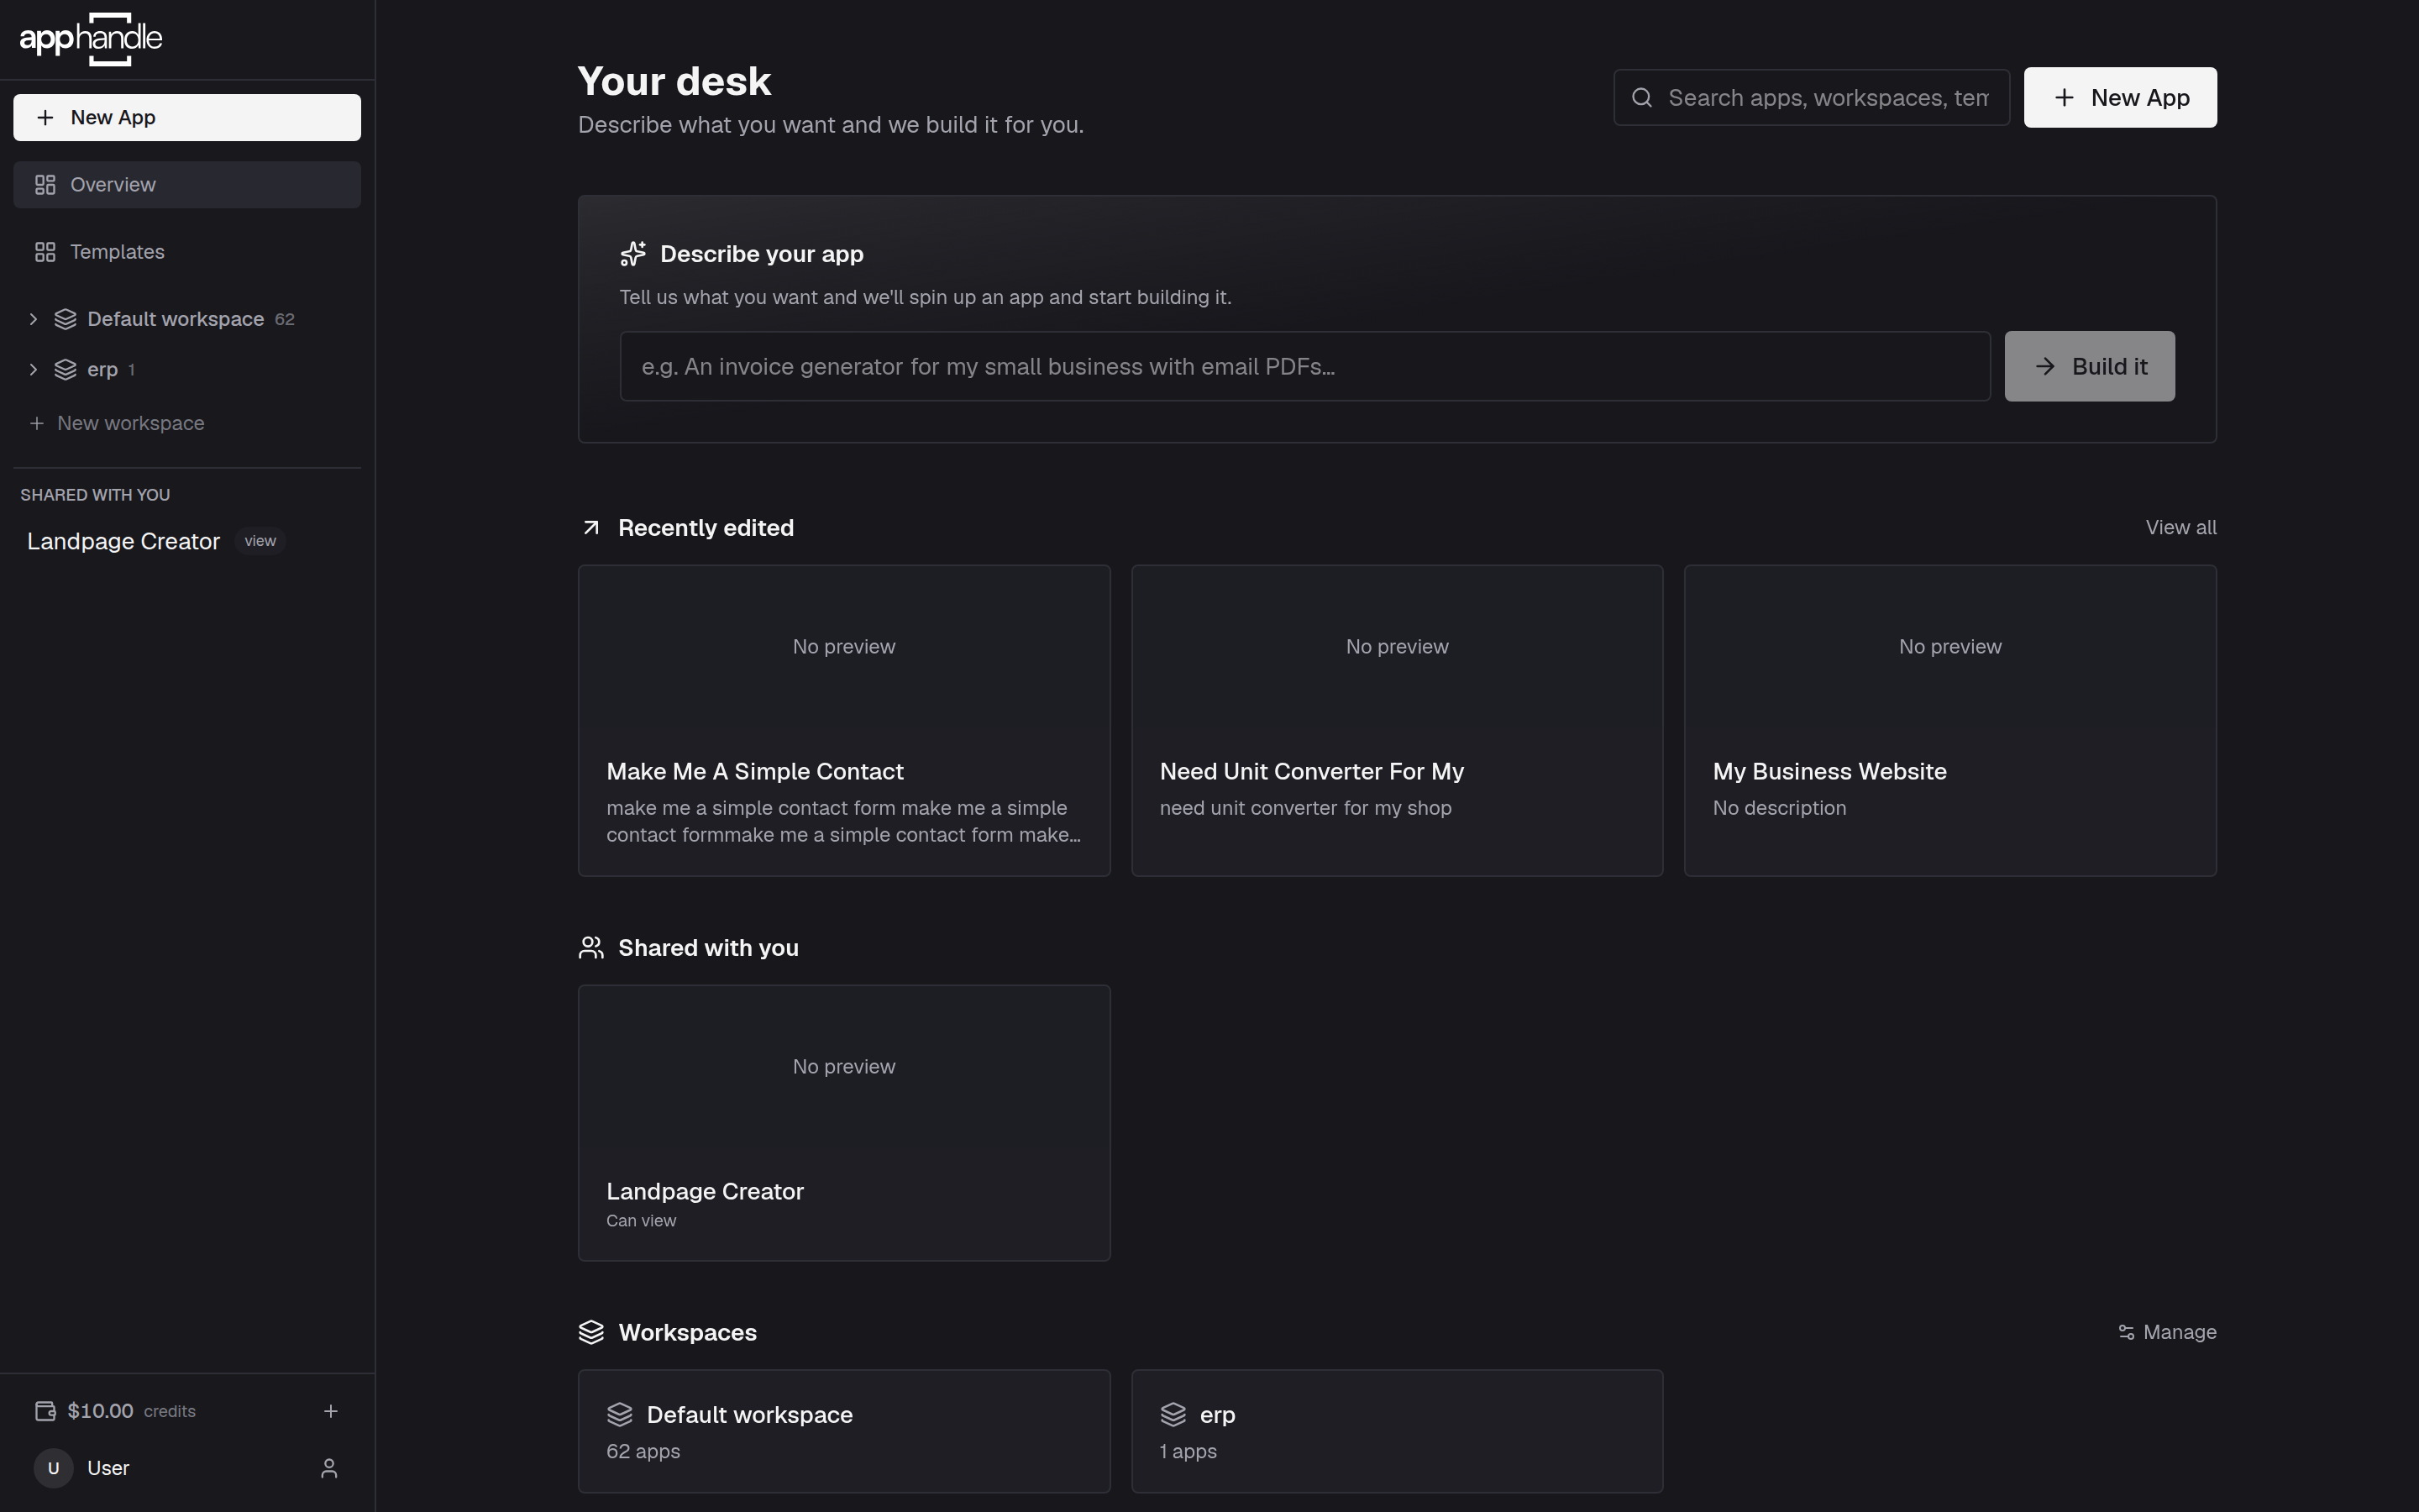Open View all recently edited apps
Screen dimensions: 2419x1512
pyautogui.click(x=2181, y=527)
